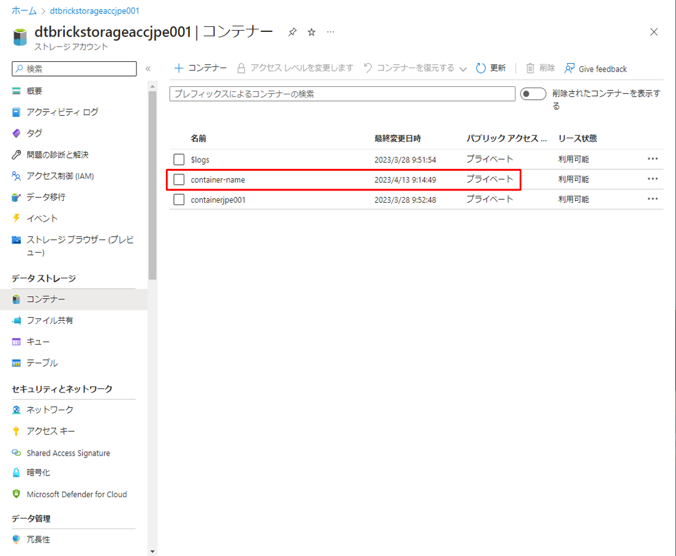Open more options for containerjpe001 row
Viewport: 676px width, 556px height.
[x=653, y=199]
